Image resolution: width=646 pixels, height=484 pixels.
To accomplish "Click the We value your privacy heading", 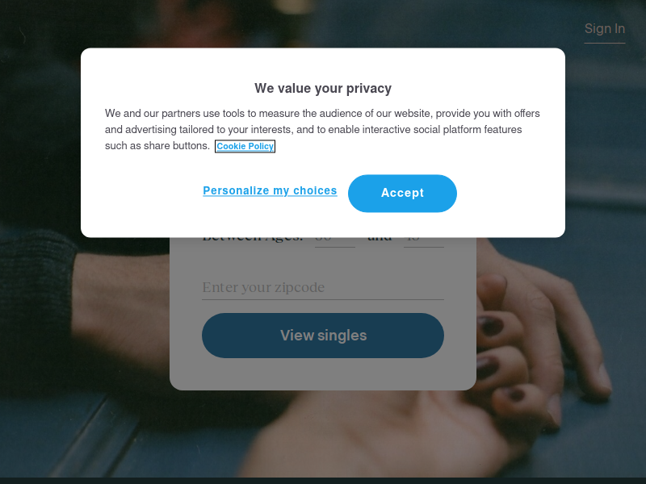I will coord(322,88).
